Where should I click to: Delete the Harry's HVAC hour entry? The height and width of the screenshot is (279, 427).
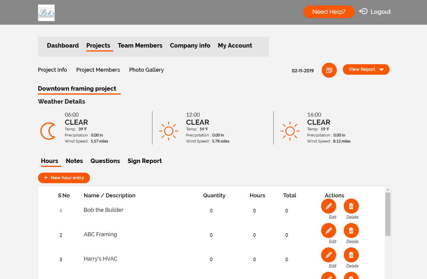coord(351,255)
